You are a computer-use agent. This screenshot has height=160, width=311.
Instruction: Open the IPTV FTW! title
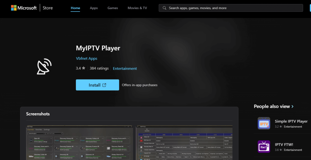[x=284, y=145]
